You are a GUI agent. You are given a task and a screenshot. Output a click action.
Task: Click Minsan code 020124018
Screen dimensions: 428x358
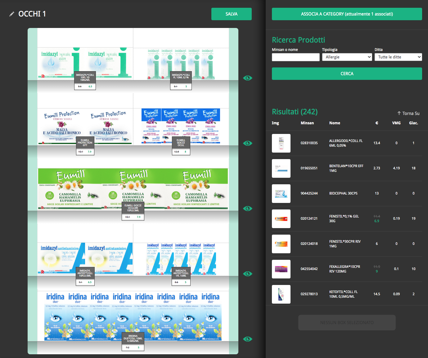pyautogui.click(x=309, y=244)
